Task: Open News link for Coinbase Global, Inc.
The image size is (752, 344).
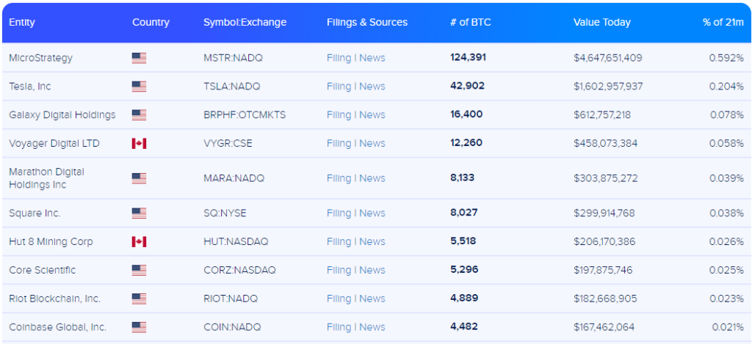Action: tap(372, 327)
